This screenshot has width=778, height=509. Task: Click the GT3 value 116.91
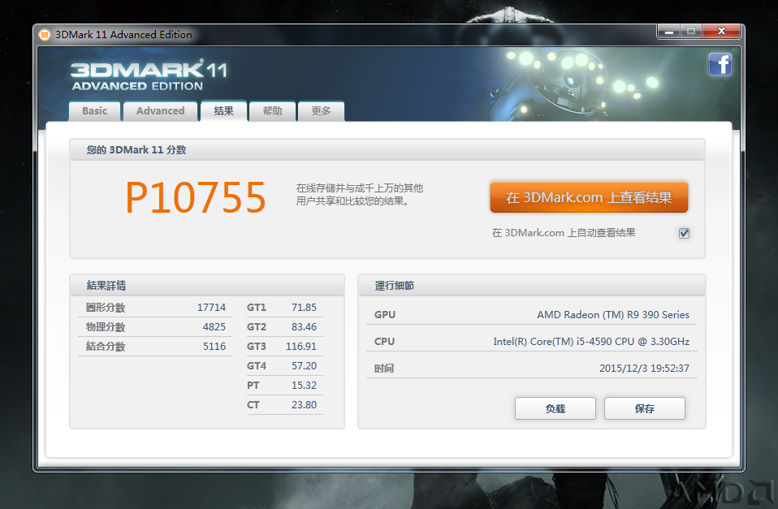(x=301, y=347)
